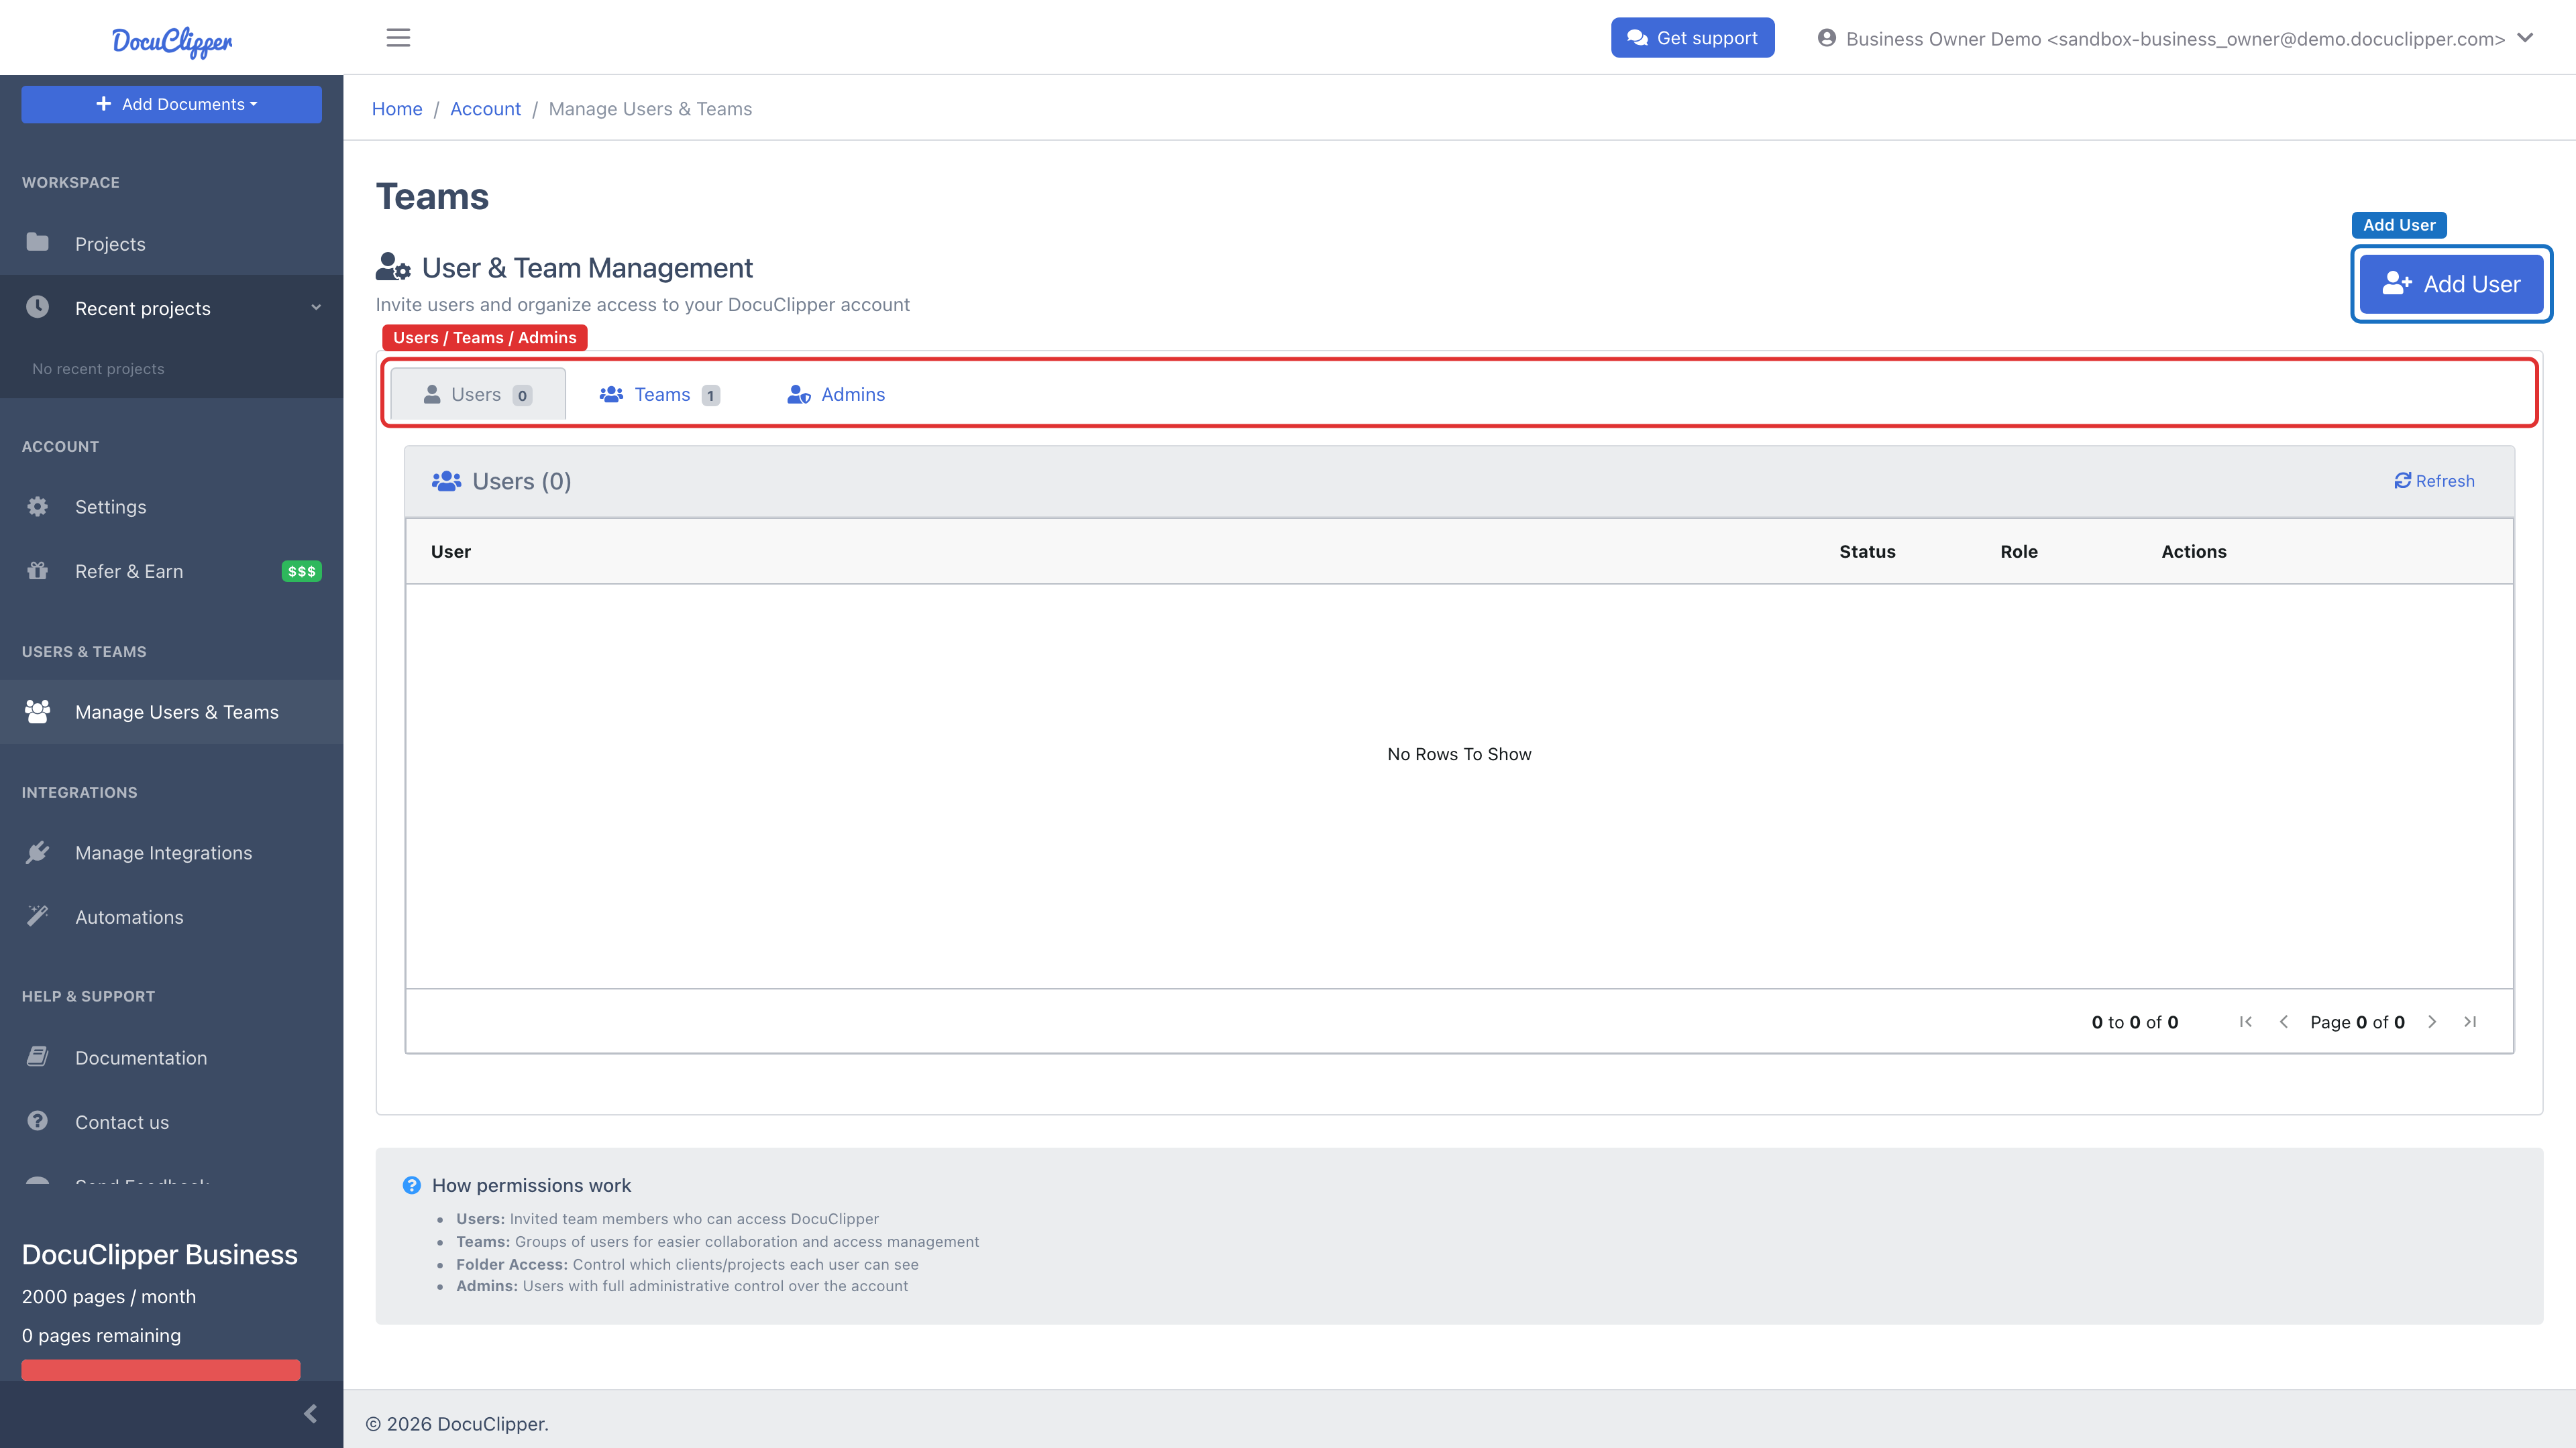Click the 'Page 0 of 0' text

[2357, 1021]
